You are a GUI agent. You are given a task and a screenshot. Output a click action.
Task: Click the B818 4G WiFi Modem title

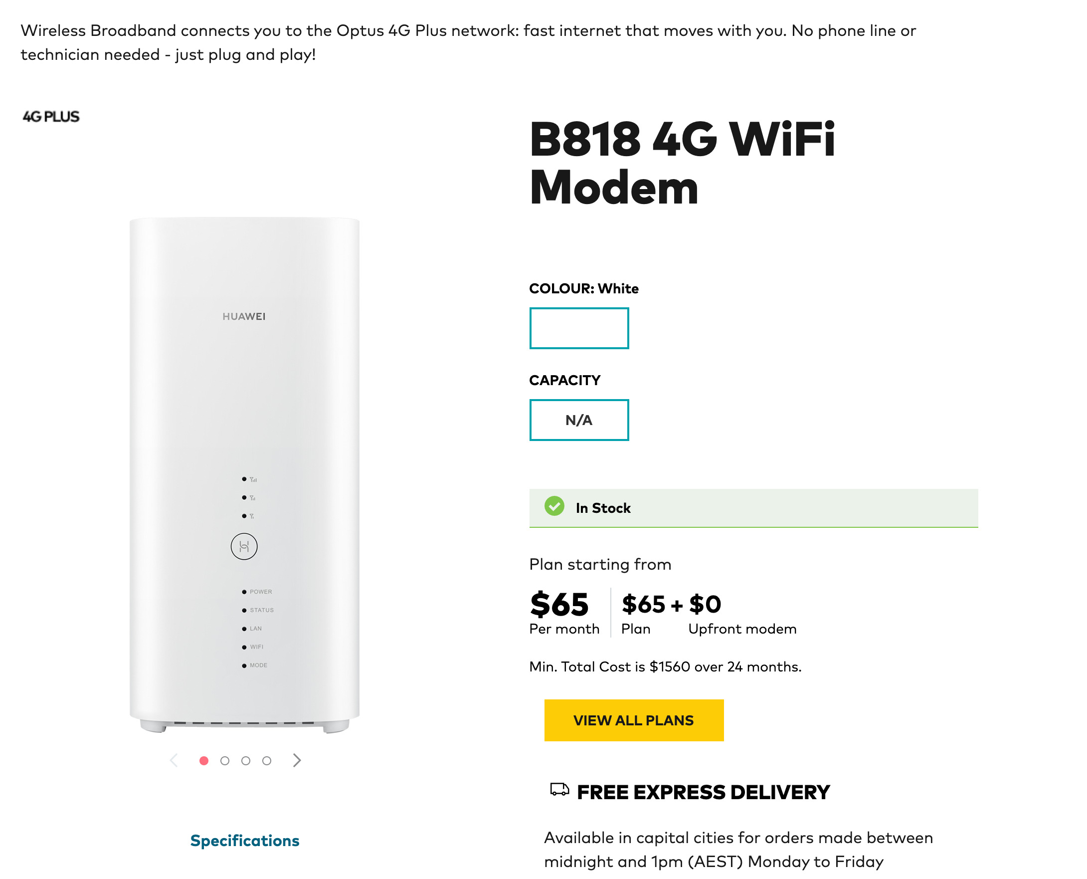pyautogui.click(x=682, y=163)
